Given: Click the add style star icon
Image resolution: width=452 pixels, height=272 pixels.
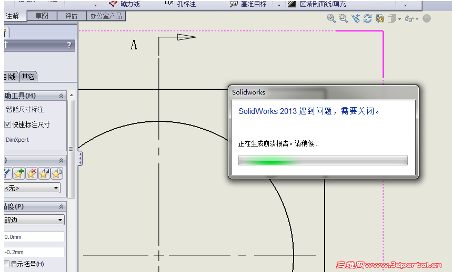Looking at the screenshot, I should [19, 173].
